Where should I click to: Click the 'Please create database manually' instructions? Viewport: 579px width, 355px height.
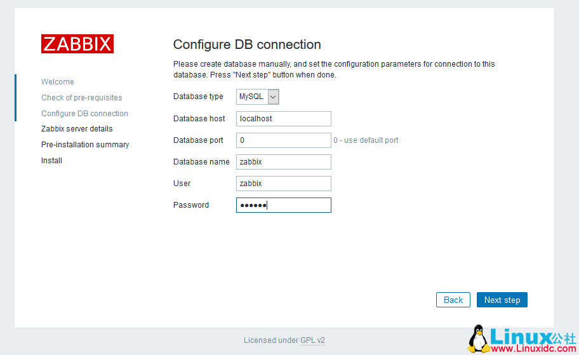(334, 69)
